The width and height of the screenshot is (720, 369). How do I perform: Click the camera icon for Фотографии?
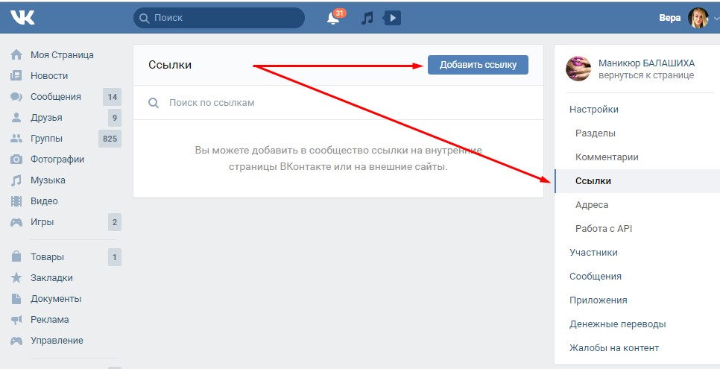(x=16, y=160)
